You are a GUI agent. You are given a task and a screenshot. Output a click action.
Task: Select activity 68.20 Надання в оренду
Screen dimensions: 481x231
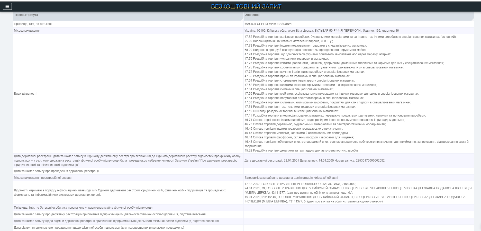coord(305,50)
